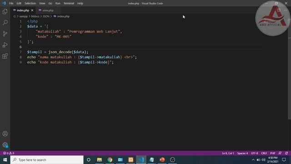Open the Accounts menu icon
The height and width of the screenshot is (164, 291).
(5, 133)
